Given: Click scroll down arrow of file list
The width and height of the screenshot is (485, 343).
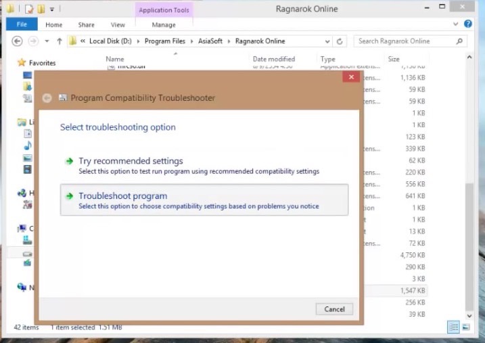Looking at the screenshot, I should click(469, 316).
